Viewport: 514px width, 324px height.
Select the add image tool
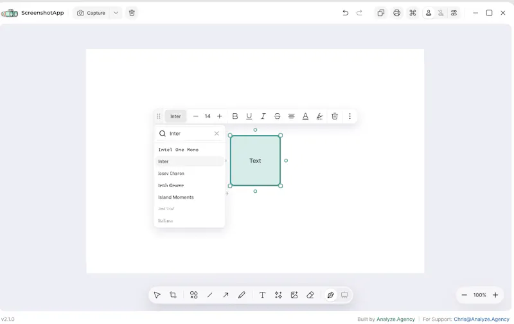294,295
